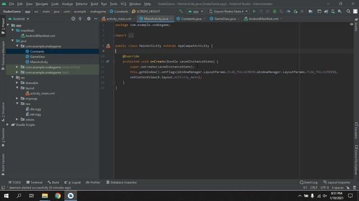
Task: Click the 4 spaces indent status item
Action: pos(338,188)
